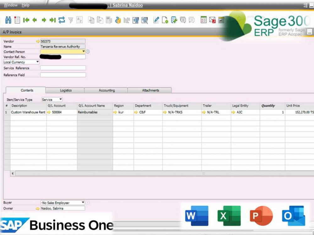Open the checklist calendar icon

pos(203,20)
